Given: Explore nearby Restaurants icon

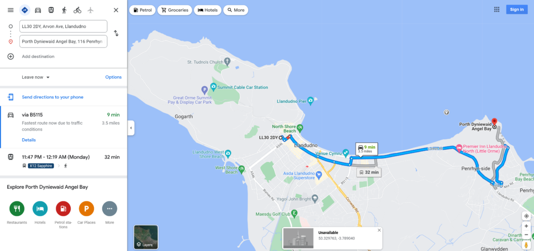Looking at the screenshot, I should pos(17,209).
